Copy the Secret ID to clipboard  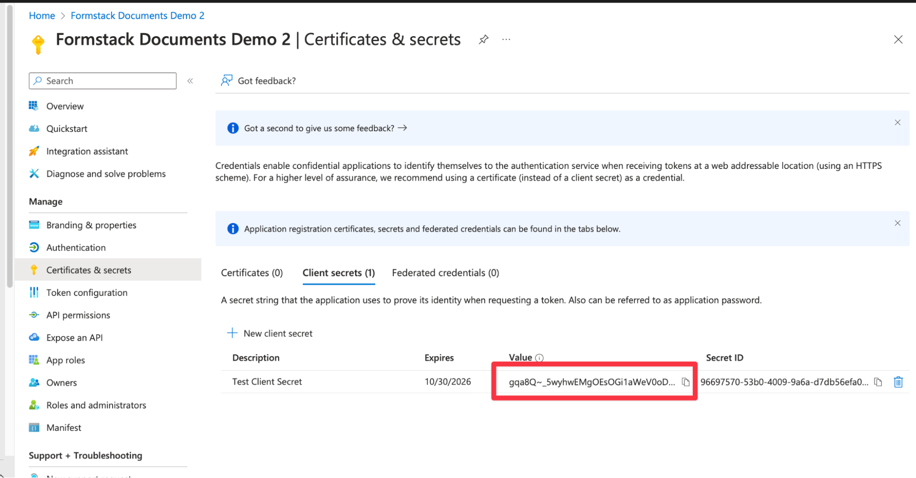pos(878,382)
